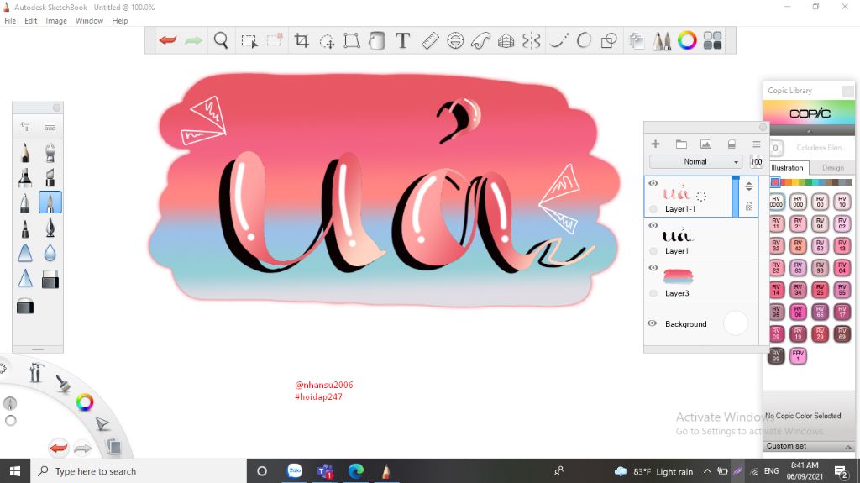
Task: Select the airbrush in brush palette
Action: (50, 152)
